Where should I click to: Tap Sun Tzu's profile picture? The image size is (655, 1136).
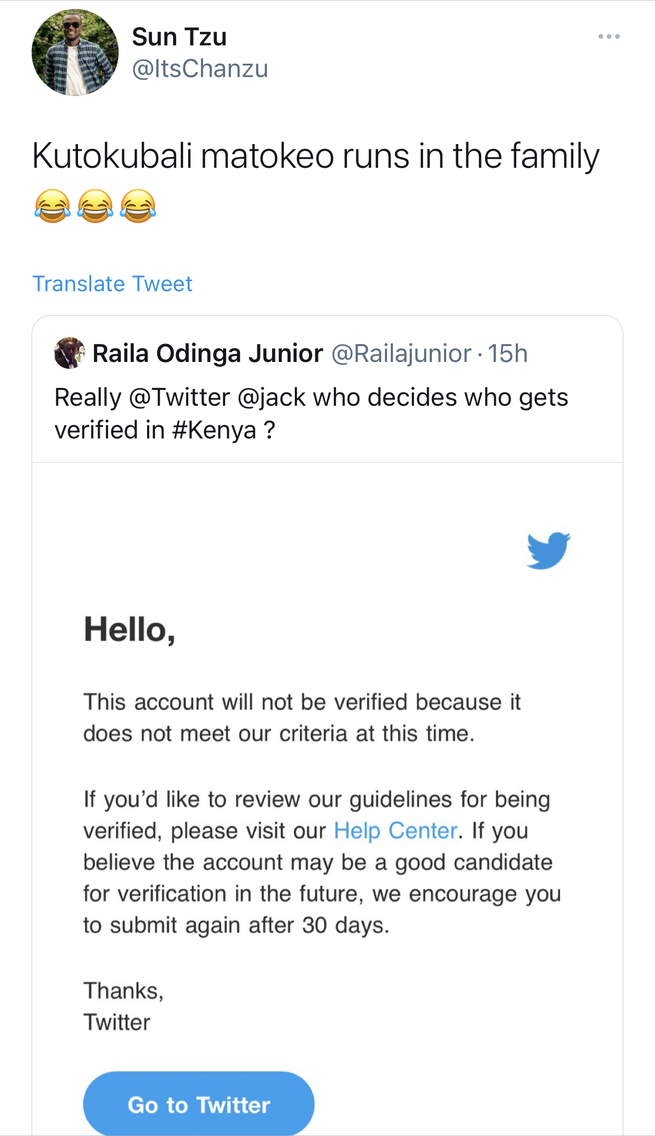(x=75, y=52)
